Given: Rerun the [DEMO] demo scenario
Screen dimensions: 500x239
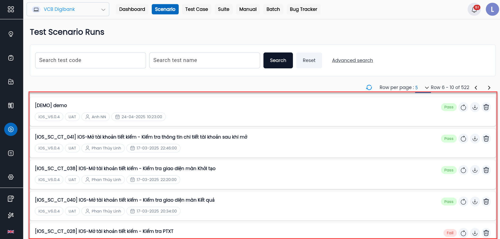Looking at the screenshot, I should (x=463, y=107).
